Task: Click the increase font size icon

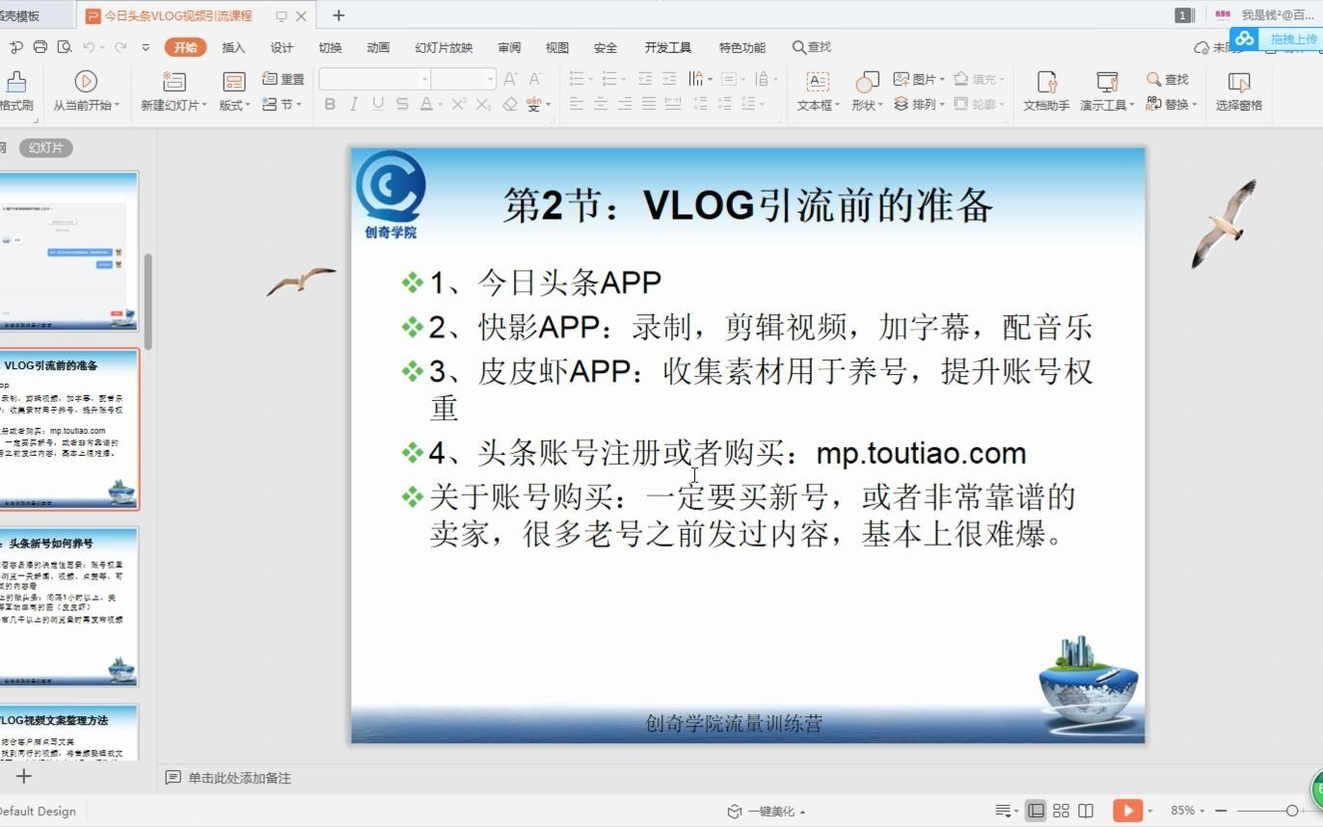Action: pyautogui.click(x=511, y=79)
